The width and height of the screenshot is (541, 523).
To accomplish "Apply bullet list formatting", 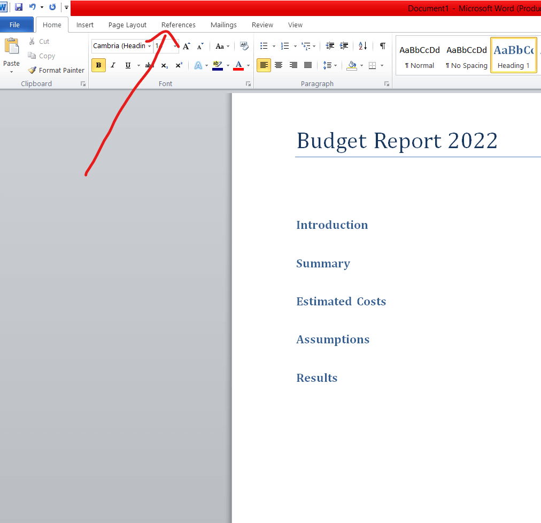I will 264,46.
